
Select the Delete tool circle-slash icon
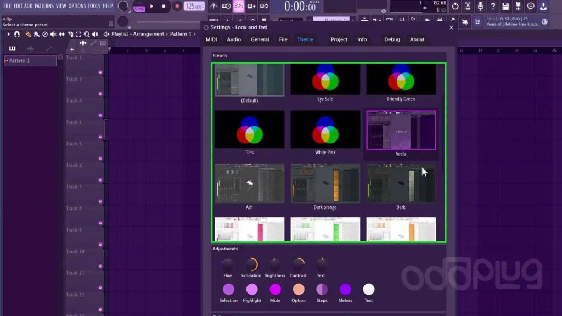(45, 34)
